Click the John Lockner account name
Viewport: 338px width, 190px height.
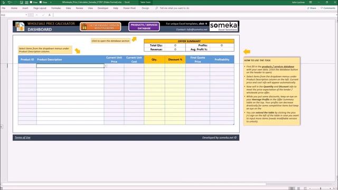click(298, 2)
